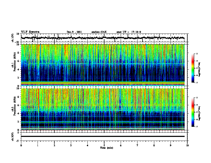Screen dimensions: 211x163
Task: Click the time axis tick label '5'
Action: pyautogui.click(x=104, y=145)
